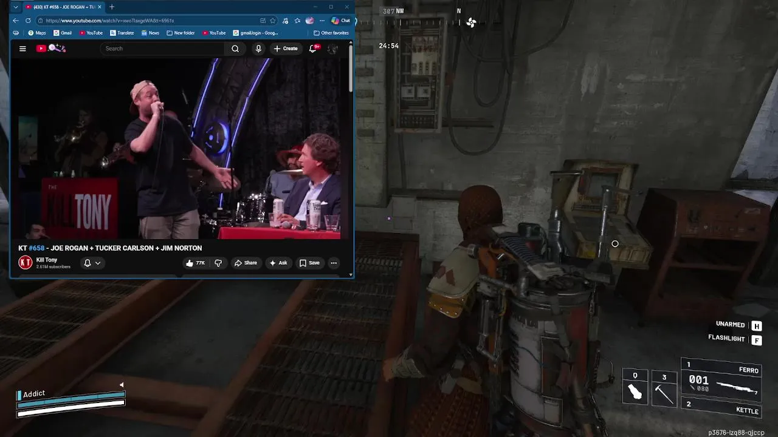Screen dimensions: 778x437
Task: Open the Gmail bookmark
Action: [63, 33]
